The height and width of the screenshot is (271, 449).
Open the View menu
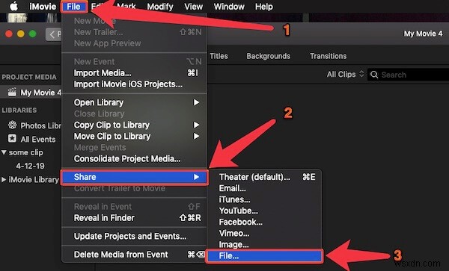[x=194, y=7]
